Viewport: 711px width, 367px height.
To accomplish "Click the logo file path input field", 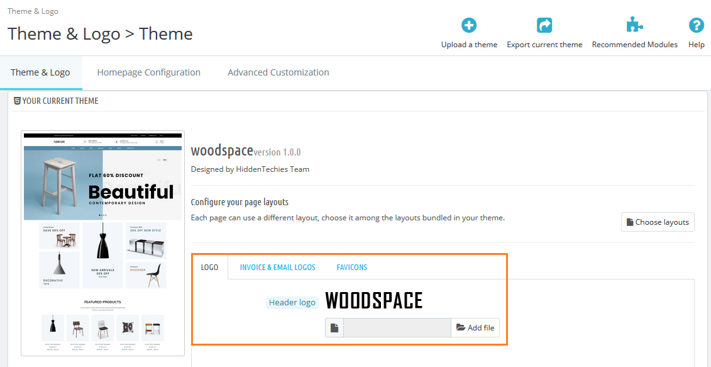I will click(397, 327).
